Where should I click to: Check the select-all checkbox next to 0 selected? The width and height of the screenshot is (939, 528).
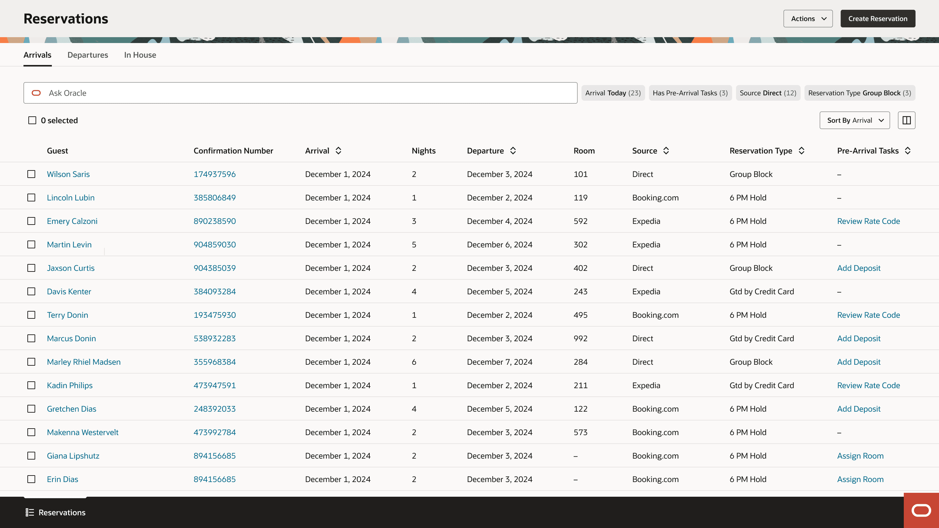[x=32, y=120]
